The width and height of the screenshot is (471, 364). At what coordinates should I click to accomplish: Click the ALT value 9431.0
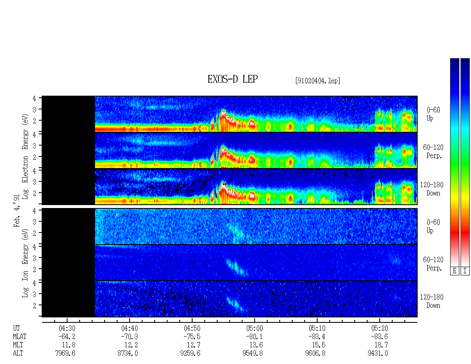coord(378,354)
